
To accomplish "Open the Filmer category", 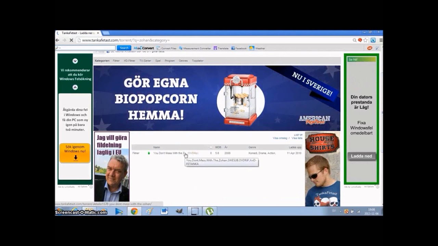I will (x=116, y=61).
